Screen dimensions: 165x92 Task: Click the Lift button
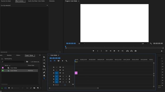(x=127, y=51)
